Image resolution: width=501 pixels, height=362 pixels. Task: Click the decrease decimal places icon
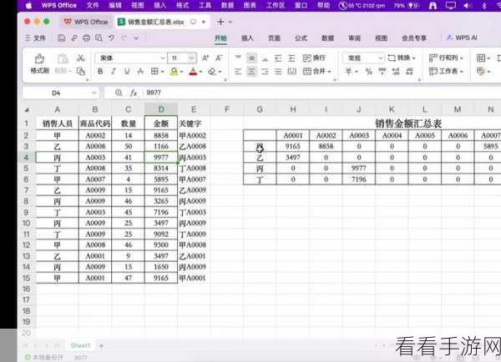[x=410, y=71]
